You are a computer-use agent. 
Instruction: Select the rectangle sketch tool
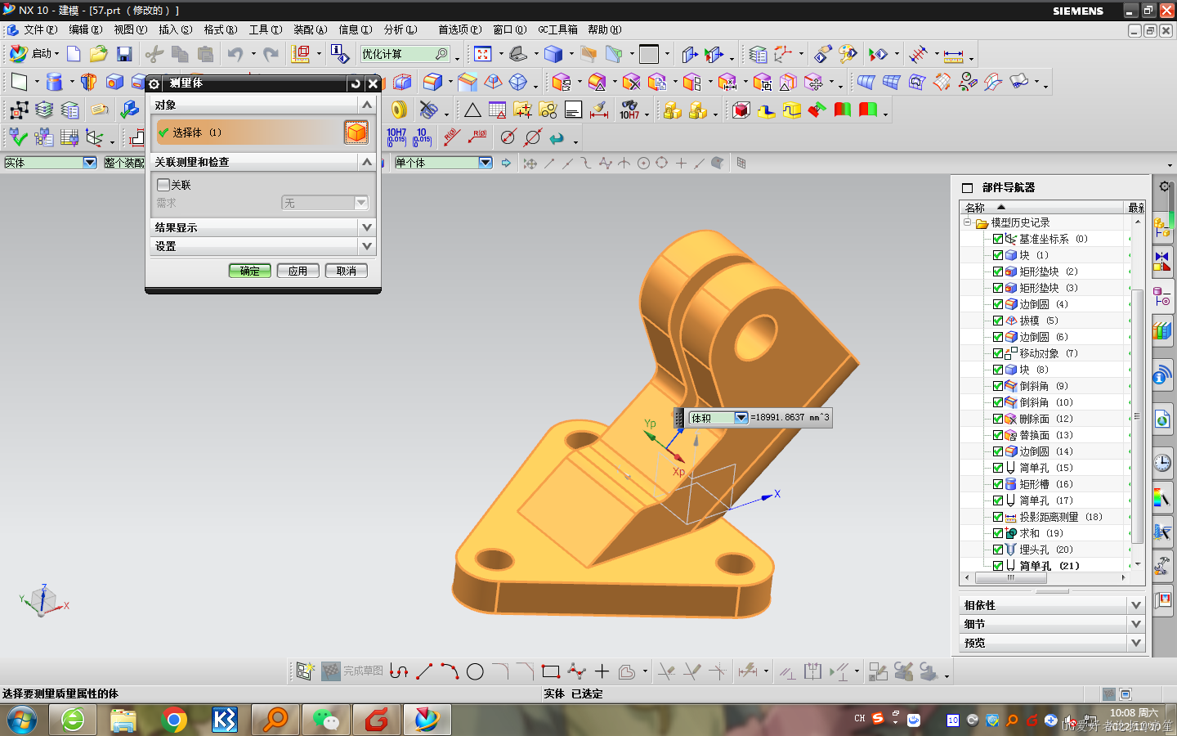click(x=551, y=672)
